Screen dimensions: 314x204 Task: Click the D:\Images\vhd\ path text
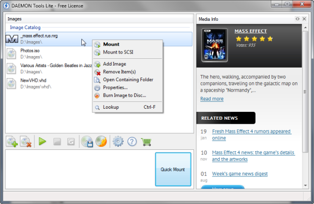click(36, 87)
